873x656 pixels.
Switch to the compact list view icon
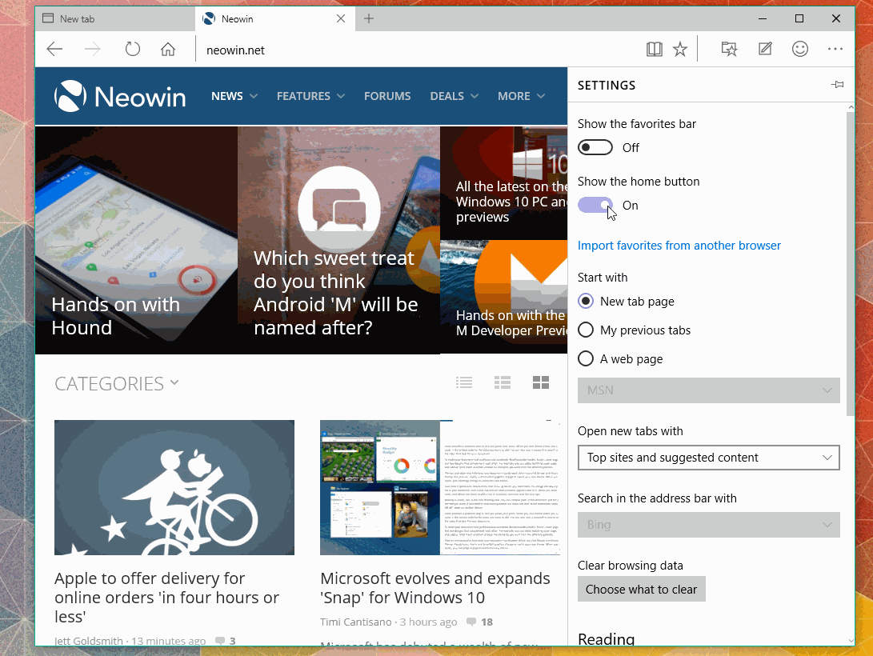point(464,382)
